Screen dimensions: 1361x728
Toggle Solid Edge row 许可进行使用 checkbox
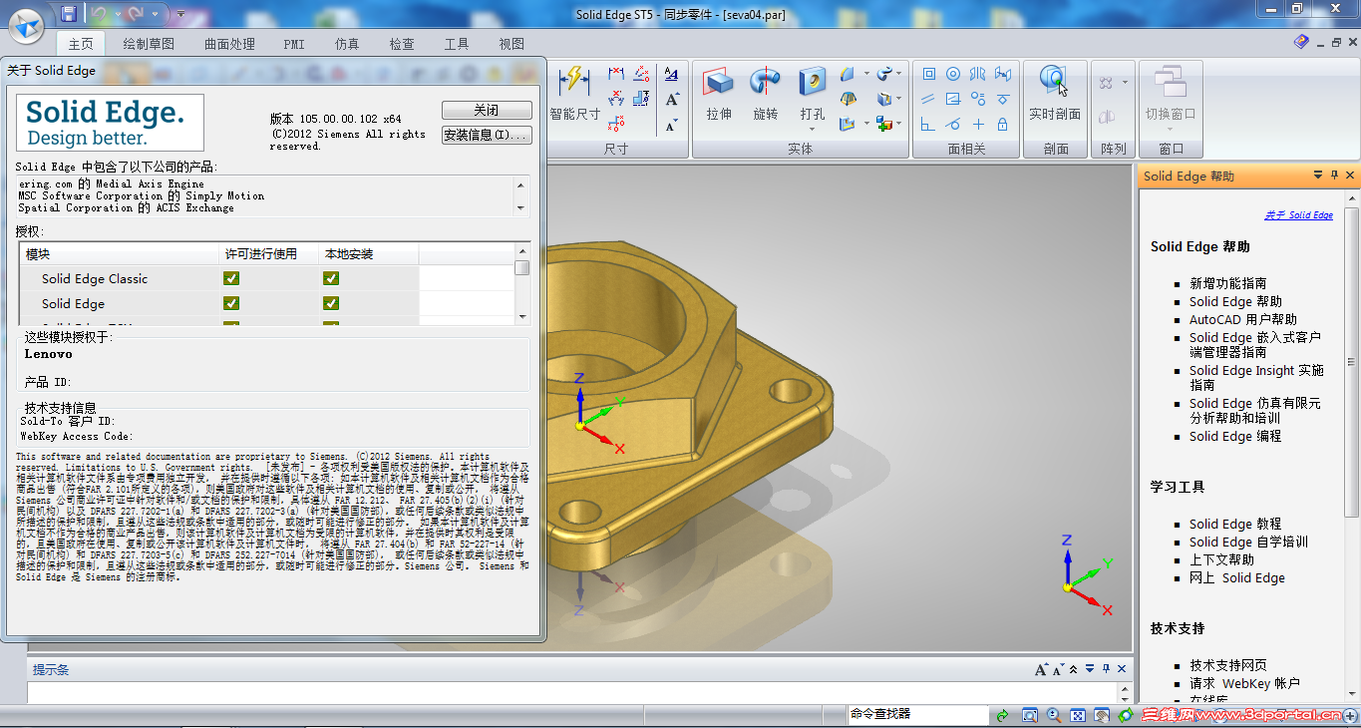(x=231, y=303)
